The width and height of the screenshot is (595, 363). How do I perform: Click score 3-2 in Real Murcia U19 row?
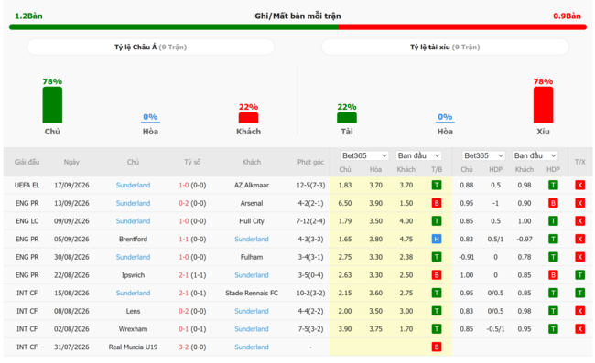[184, 347]
